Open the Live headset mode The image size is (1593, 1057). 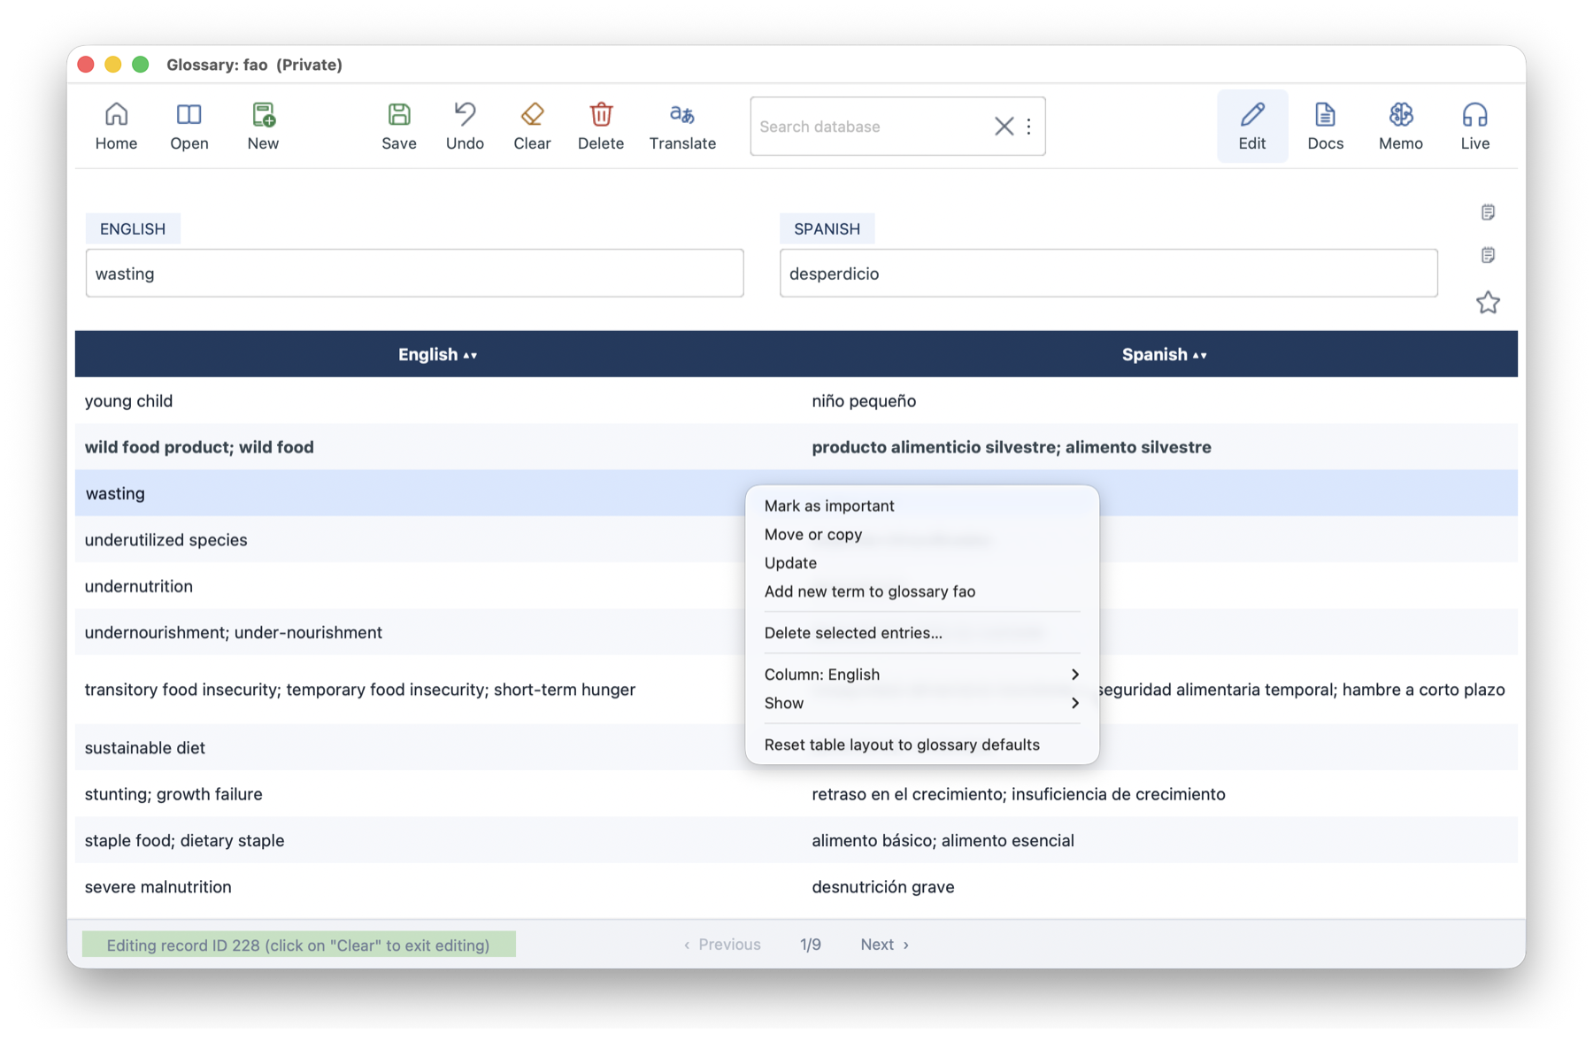click(x=1475, y=126)
